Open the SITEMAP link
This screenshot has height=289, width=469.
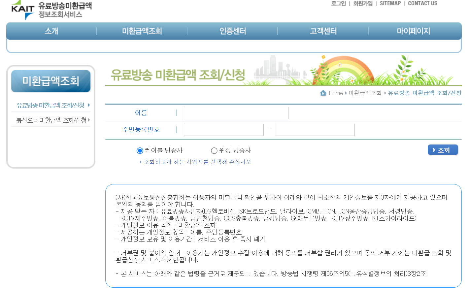coord(390,3)
